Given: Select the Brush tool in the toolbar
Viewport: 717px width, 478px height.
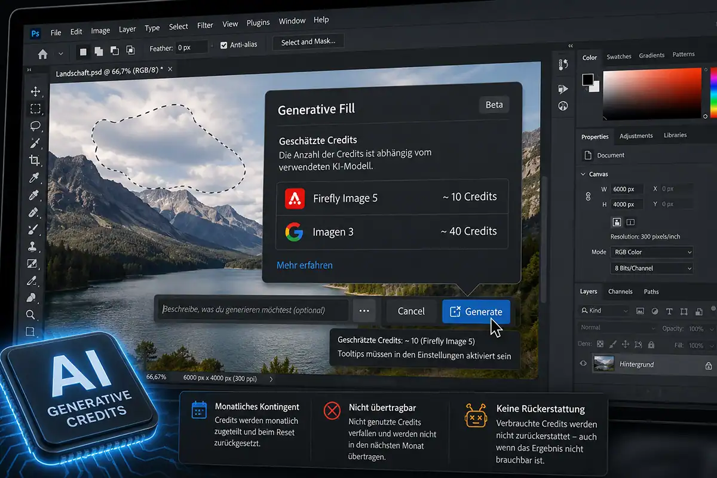Looking at the screenshot, I should (x=33, y=229).
